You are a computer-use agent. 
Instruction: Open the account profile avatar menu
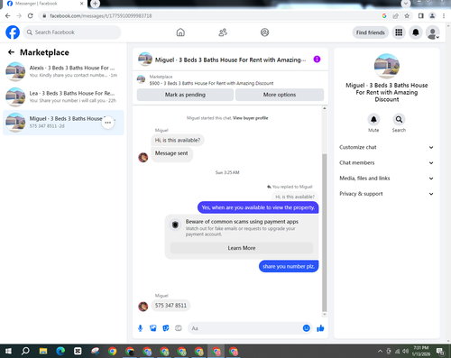pyautogui.click(x=433, y=32)
